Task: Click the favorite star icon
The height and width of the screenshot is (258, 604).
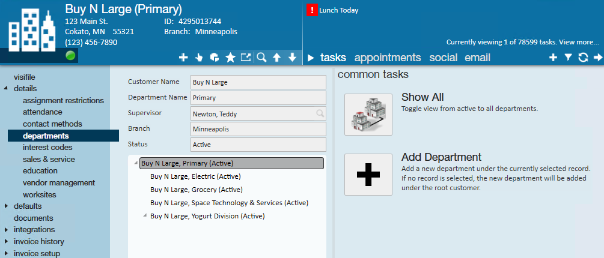Action: coord(230,58)
